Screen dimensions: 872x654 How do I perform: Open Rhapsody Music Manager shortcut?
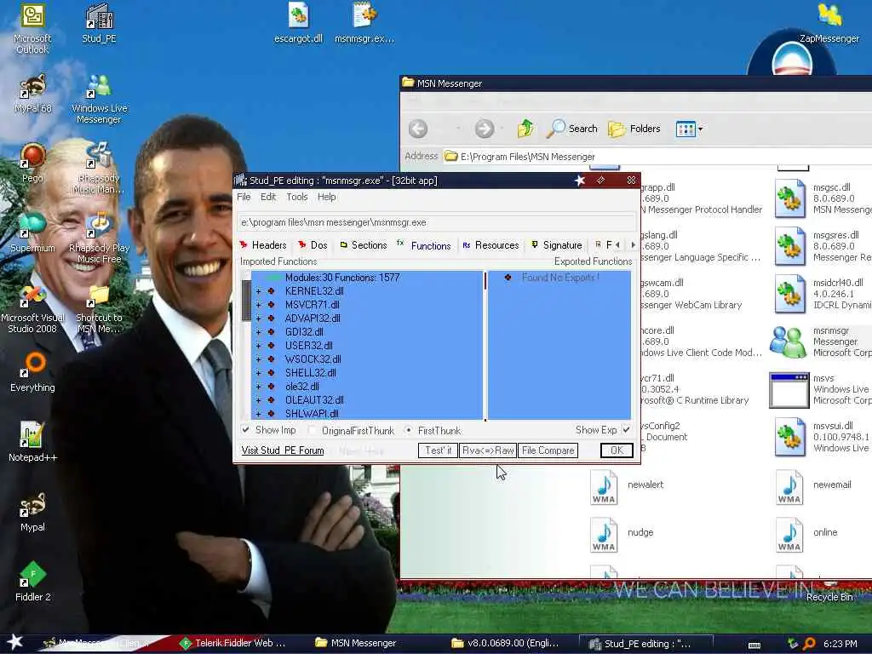click(x=99, y=169)
